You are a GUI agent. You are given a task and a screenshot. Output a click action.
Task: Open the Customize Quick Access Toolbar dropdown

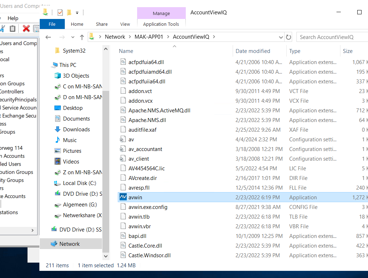click(x=77, y=13)
